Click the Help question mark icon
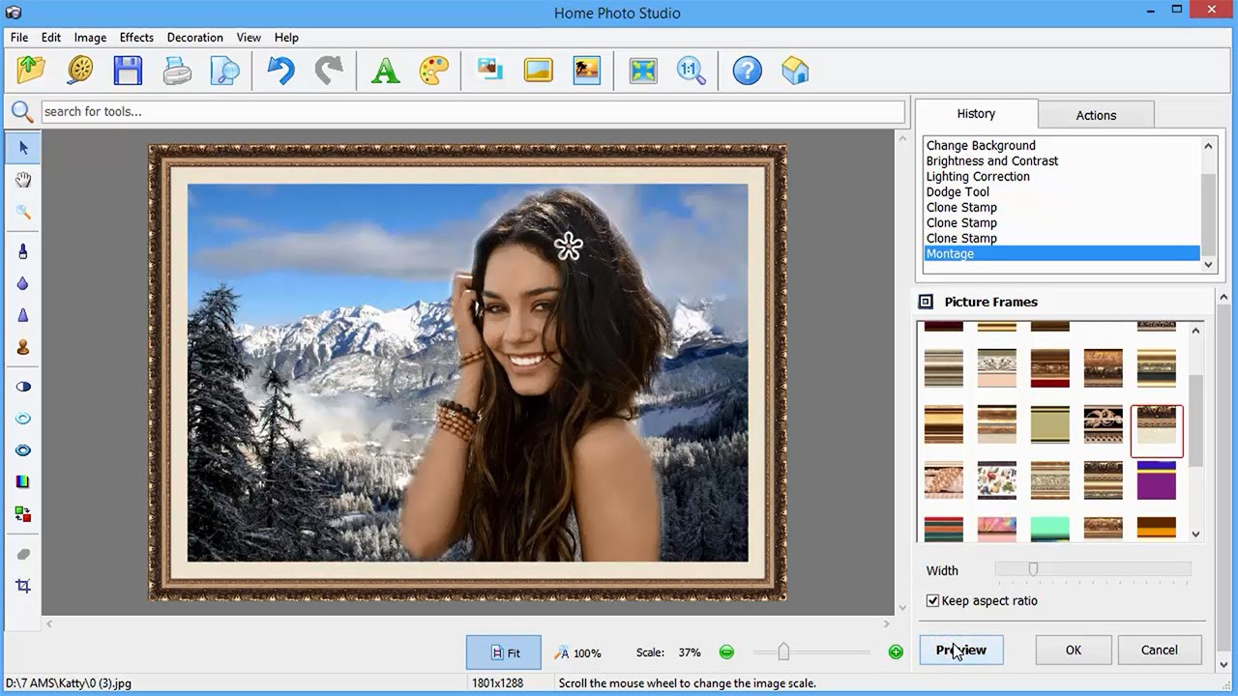1238x696 pixels. (747, 71)
